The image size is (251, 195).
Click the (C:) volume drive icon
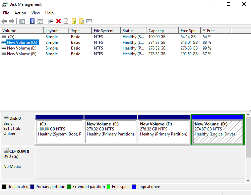pyautogui.click(x=4, y=37)
